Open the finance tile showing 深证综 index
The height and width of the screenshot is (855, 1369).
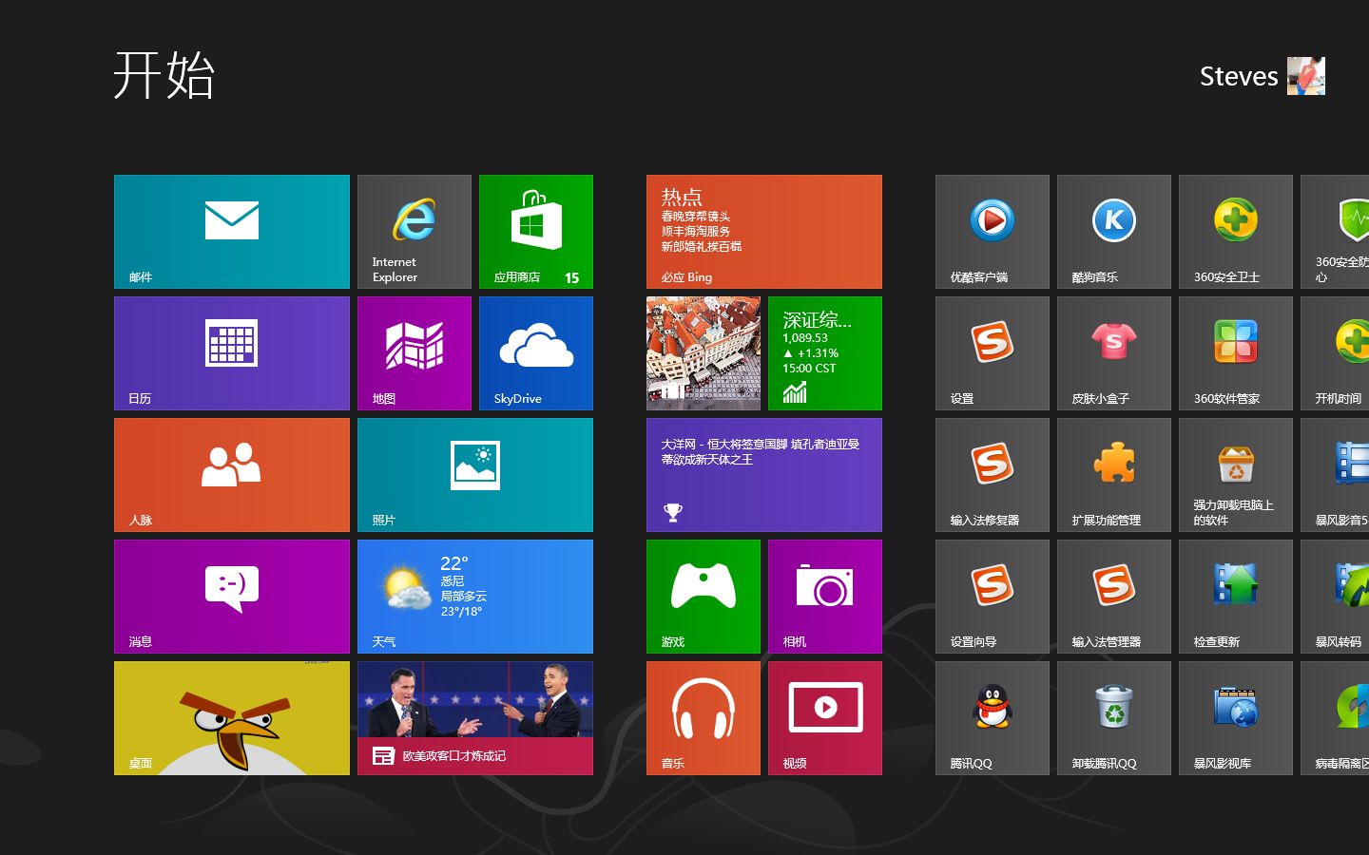coord(825,353)
